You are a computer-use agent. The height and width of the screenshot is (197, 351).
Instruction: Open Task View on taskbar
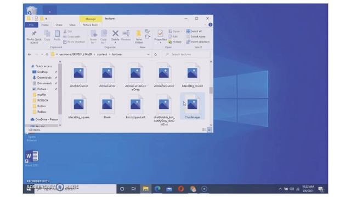coord(134,189)
